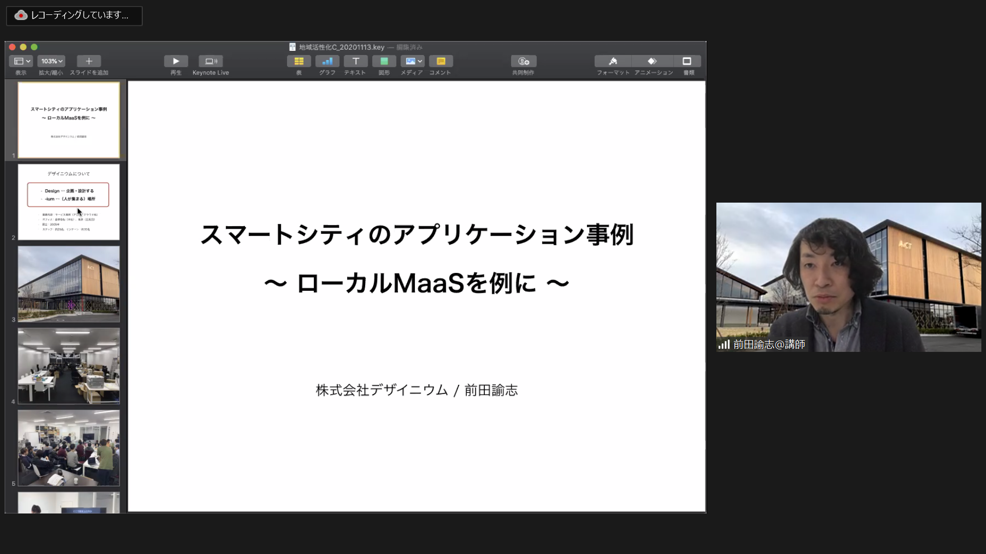This screenshot has height=554, width=986.
Task: Select slide 4 office photo thumbnail
Action: click(x=69, y=366)
